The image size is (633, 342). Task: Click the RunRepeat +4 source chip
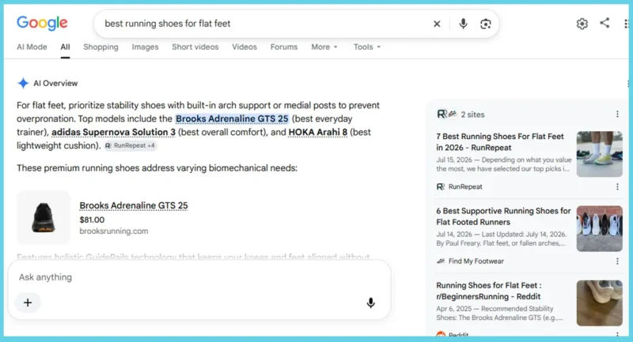130,145
